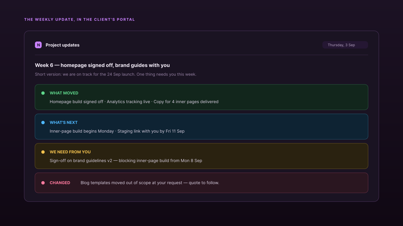This screenshot has width=403, height=226.
Task: Click the "WHAT MOVED" label
Action: 64,93
